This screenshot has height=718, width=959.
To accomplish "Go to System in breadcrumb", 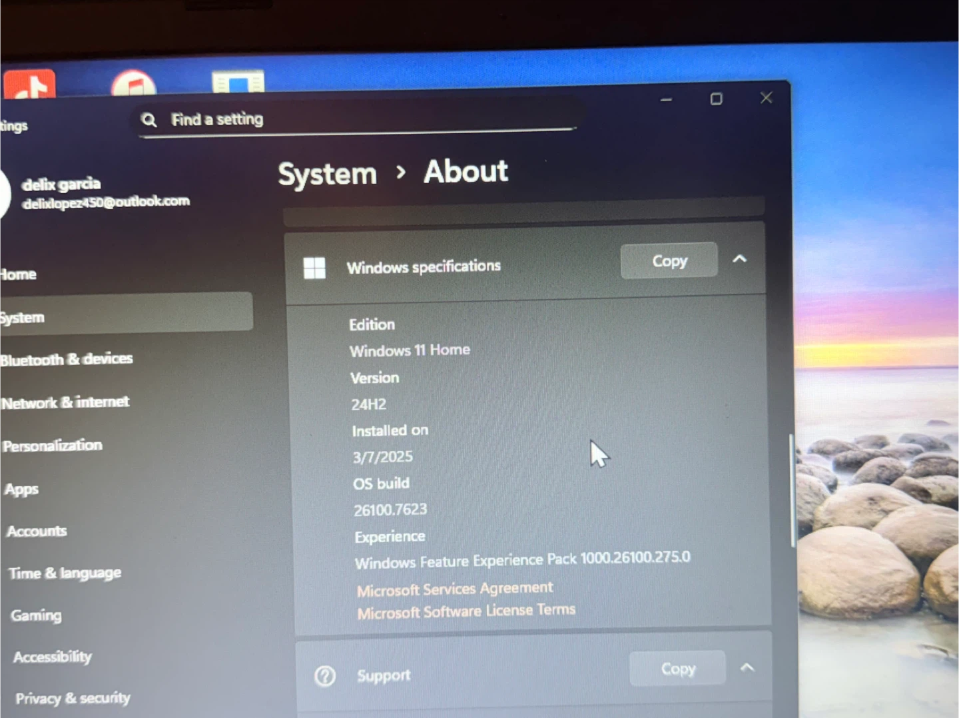I will click(328, 175).
